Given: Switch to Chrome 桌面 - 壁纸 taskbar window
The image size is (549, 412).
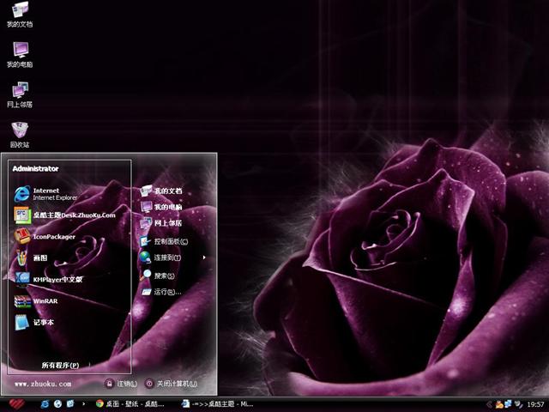Looking at the screenshot, I should coord(130,404).
